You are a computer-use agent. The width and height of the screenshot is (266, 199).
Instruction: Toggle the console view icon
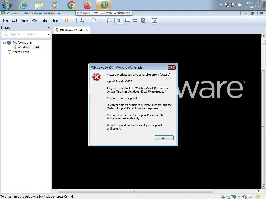tap(155, 20)
